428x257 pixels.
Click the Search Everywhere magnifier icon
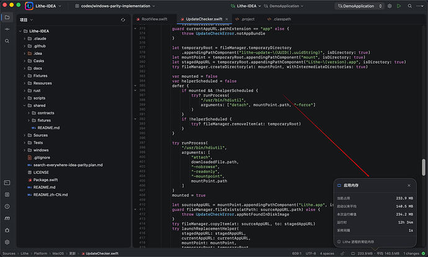click(410, 6)
